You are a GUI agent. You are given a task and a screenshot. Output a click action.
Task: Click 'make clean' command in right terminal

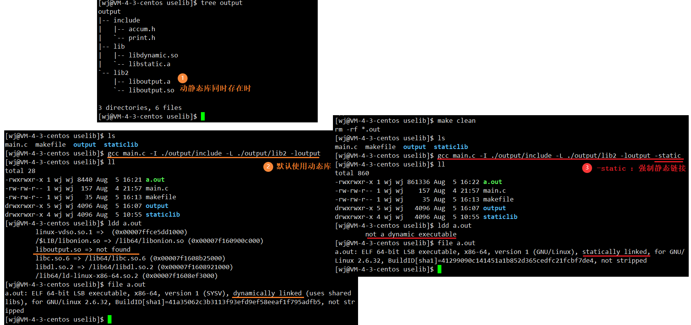[457, 120]
